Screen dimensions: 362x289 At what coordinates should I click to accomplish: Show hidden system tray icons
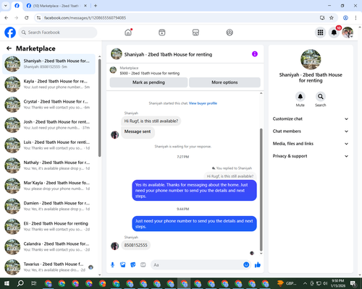(305, 283)
